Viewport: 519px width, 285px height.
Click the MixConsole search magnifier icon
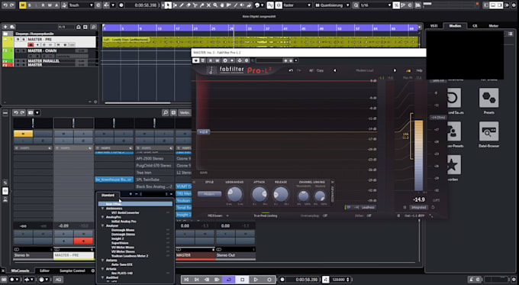[166, 112]
